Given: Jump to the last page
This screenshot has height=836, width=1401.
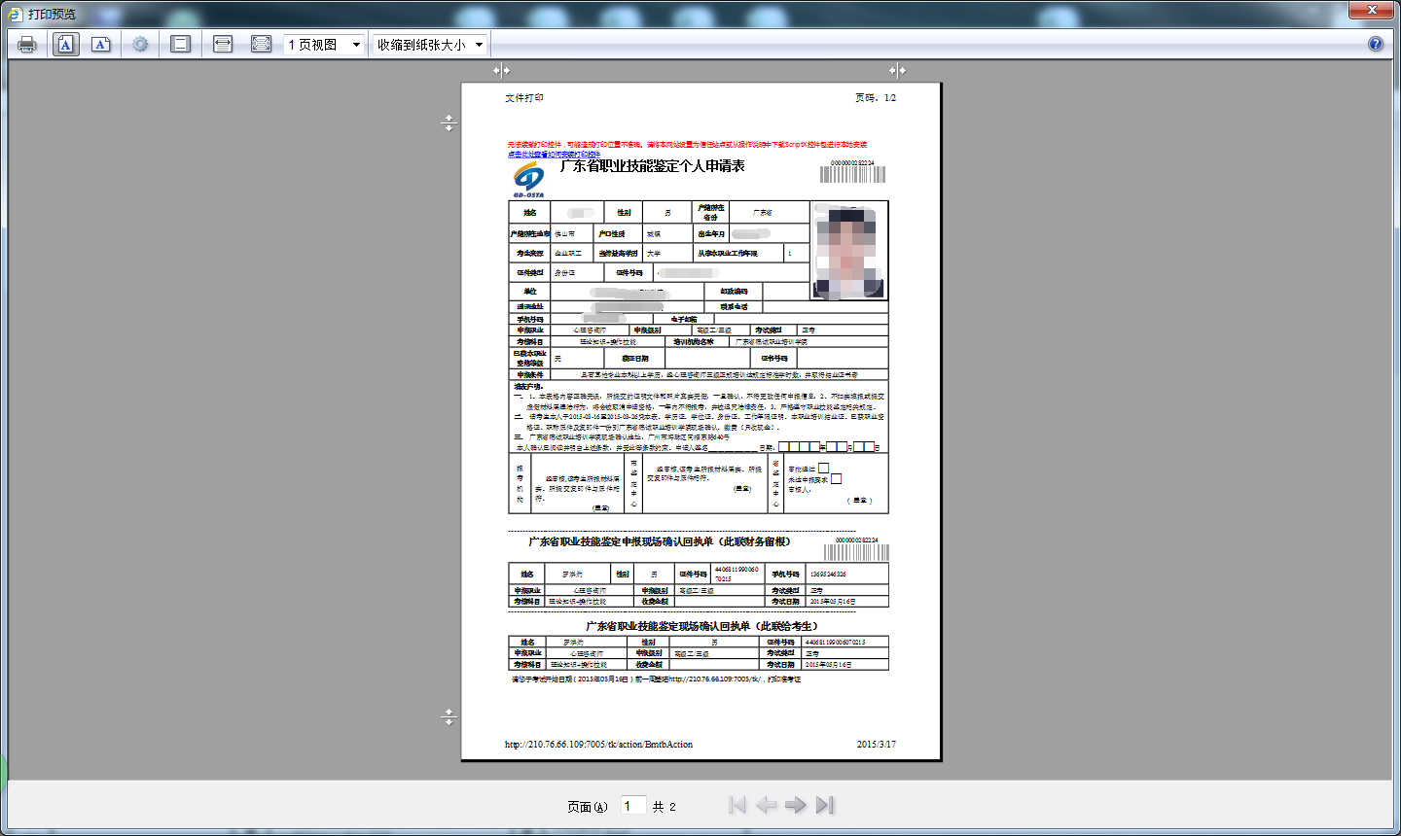Looking at the screenshot, I should tap(825, 805).
